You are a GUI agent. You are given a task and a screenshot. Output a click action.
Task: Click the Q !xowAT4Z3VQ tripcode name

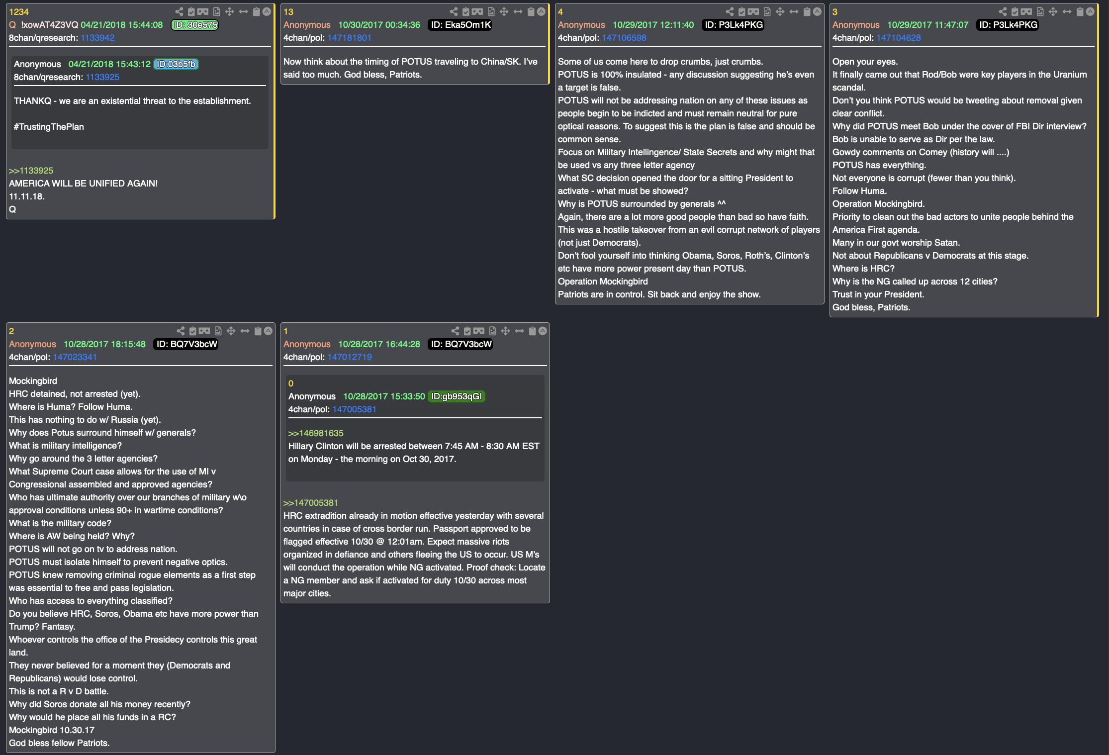coord(44,25)
